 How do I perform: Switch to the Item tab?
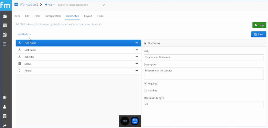click(17, 16)
